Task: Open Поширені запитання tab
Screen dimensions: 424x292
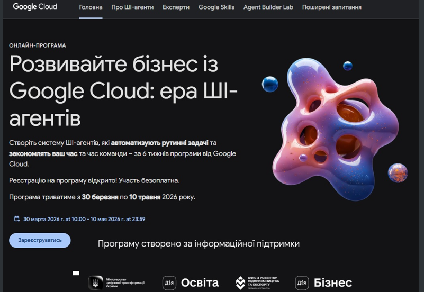Action: (332, 7)
